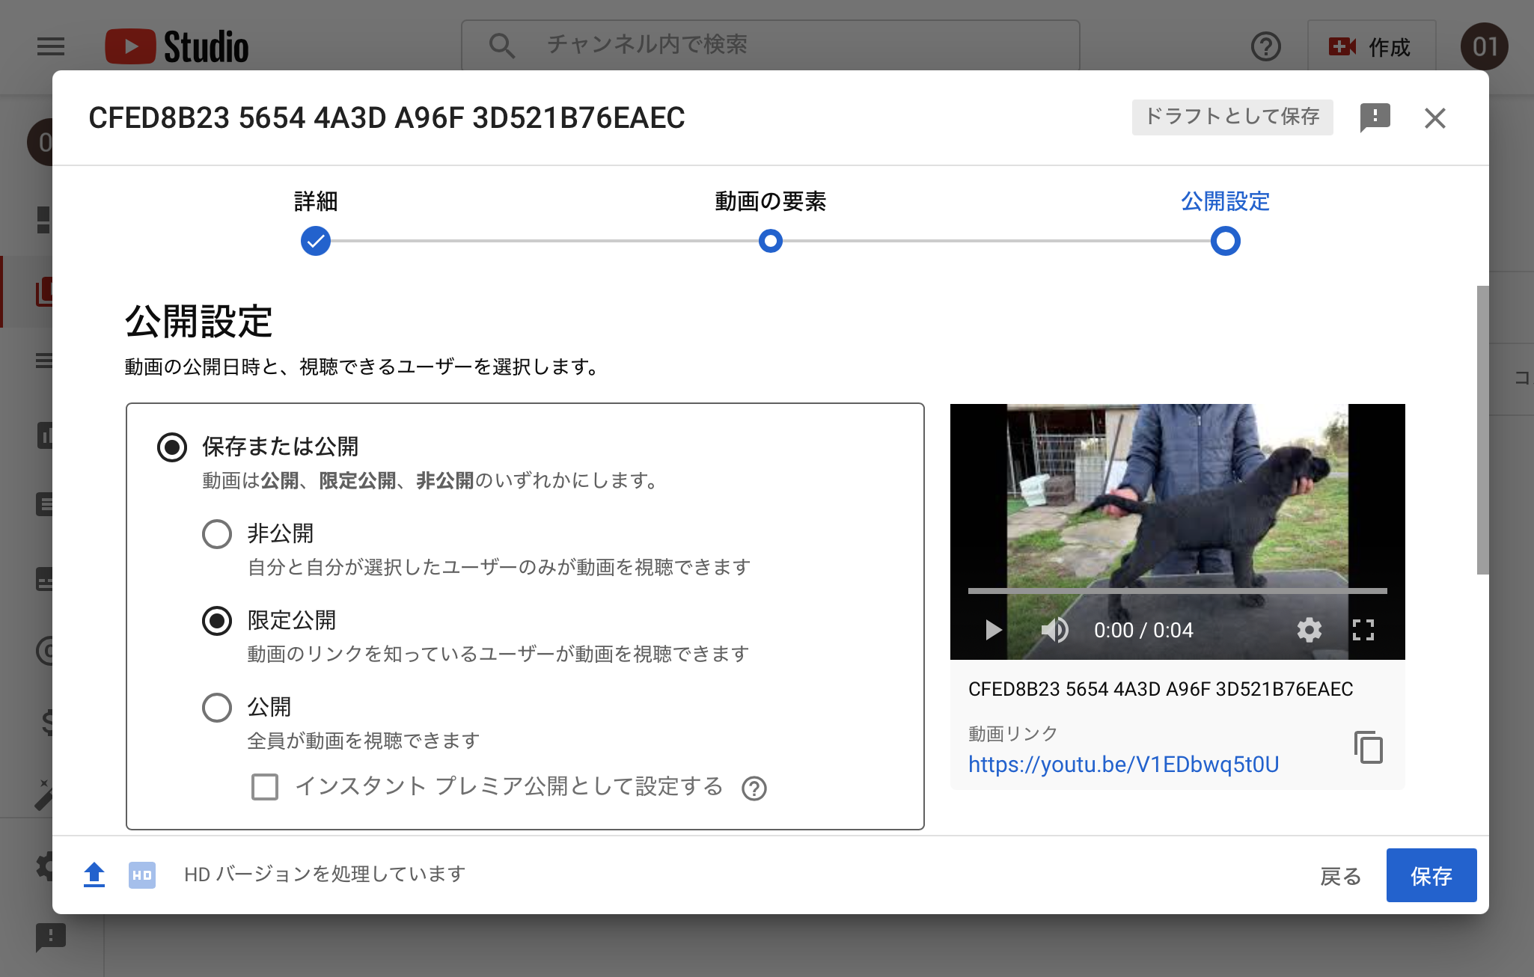Choose 非公開 visibility option
This screenshot has width=1534, height=977.
pyautogui.click(x=217, y=534)
